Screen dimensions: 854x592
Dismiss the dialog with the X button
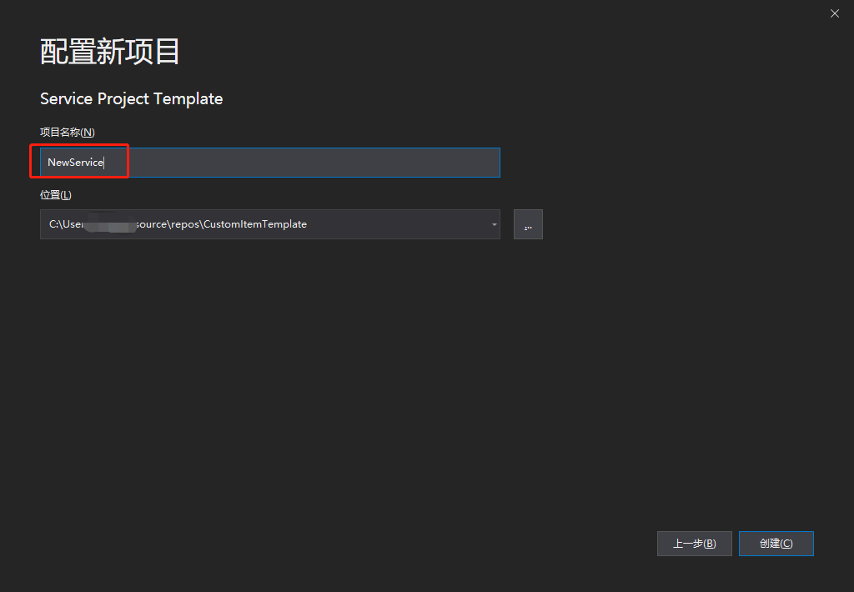point(834,13)
